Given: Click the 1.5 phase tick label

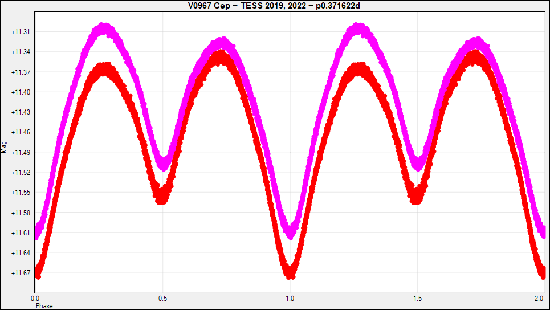Looking at the screenshot, I should tap(418, 299).
